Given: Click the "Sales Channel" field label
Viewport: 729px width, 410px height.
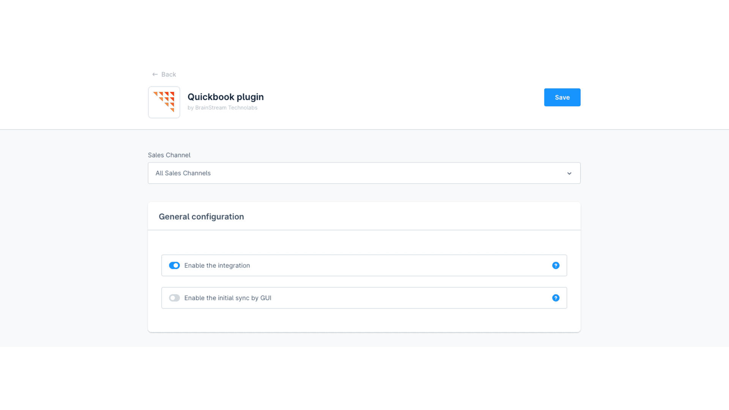Looking at the screenshot, I should coord(169,155).
